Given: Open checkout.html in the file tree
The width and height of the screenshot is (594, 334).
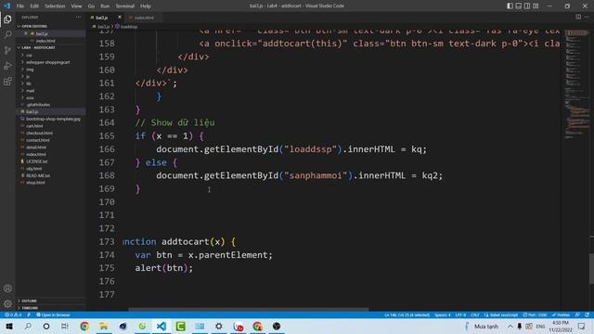Looking at the screenshot, I should (x=39, y=133).
